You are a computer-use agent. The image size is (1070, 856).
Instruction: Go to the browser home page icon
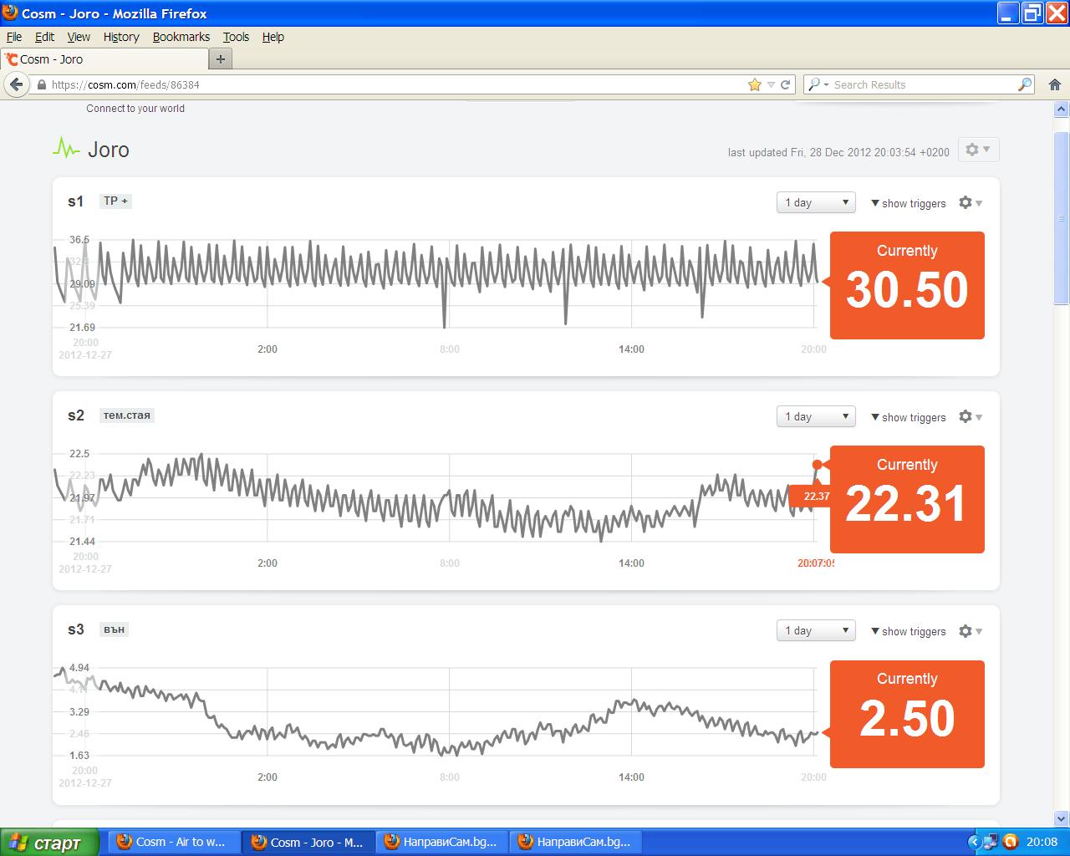click(x=1054, y=84)
